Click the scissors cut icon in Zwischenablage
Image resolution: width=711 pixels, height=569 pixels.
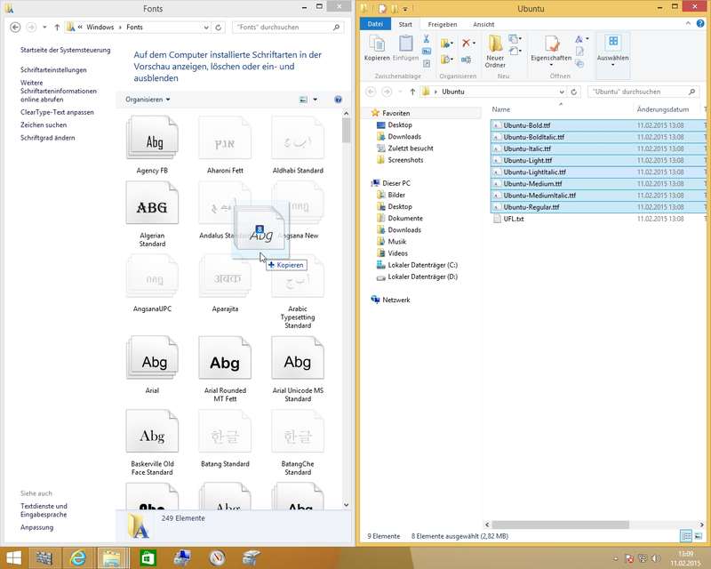tap(427, 40)
